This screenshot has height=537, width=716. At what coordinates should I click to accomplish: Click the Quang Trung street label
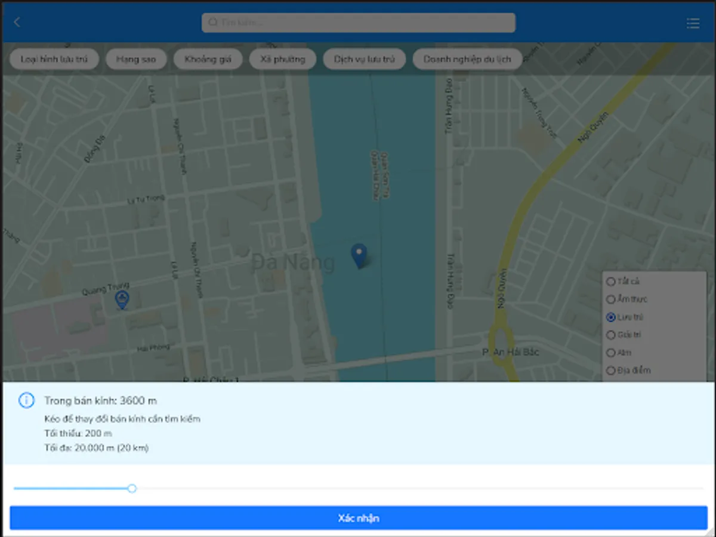[106, 289]
